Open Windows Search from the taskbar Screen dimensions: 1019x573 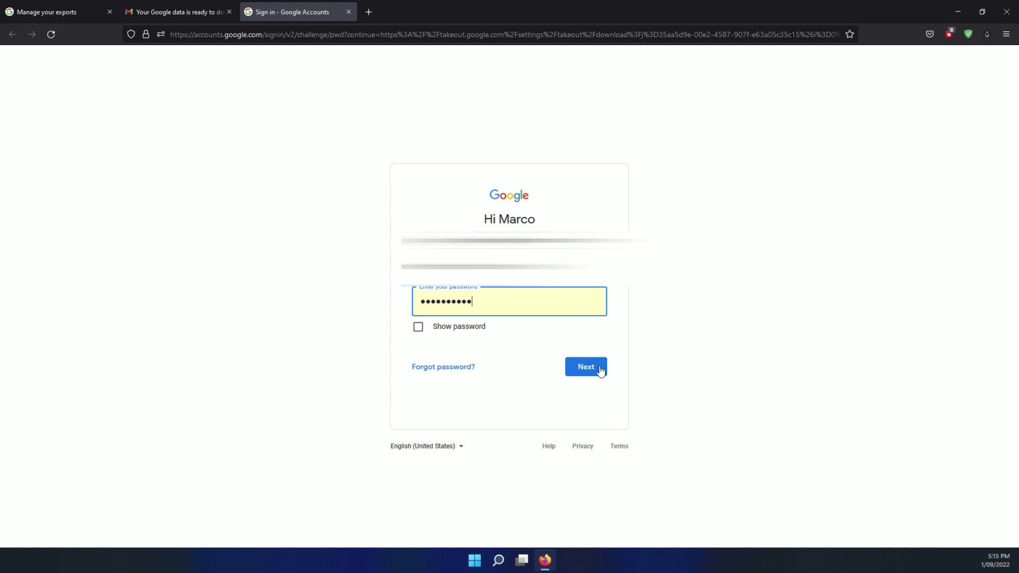coord(498,560)
